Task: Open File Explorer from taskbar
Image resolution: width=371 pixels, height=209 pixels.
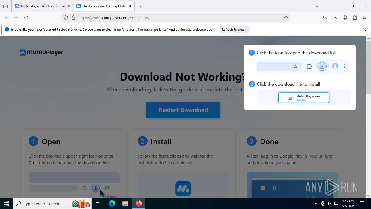Action: coord(125,204)
